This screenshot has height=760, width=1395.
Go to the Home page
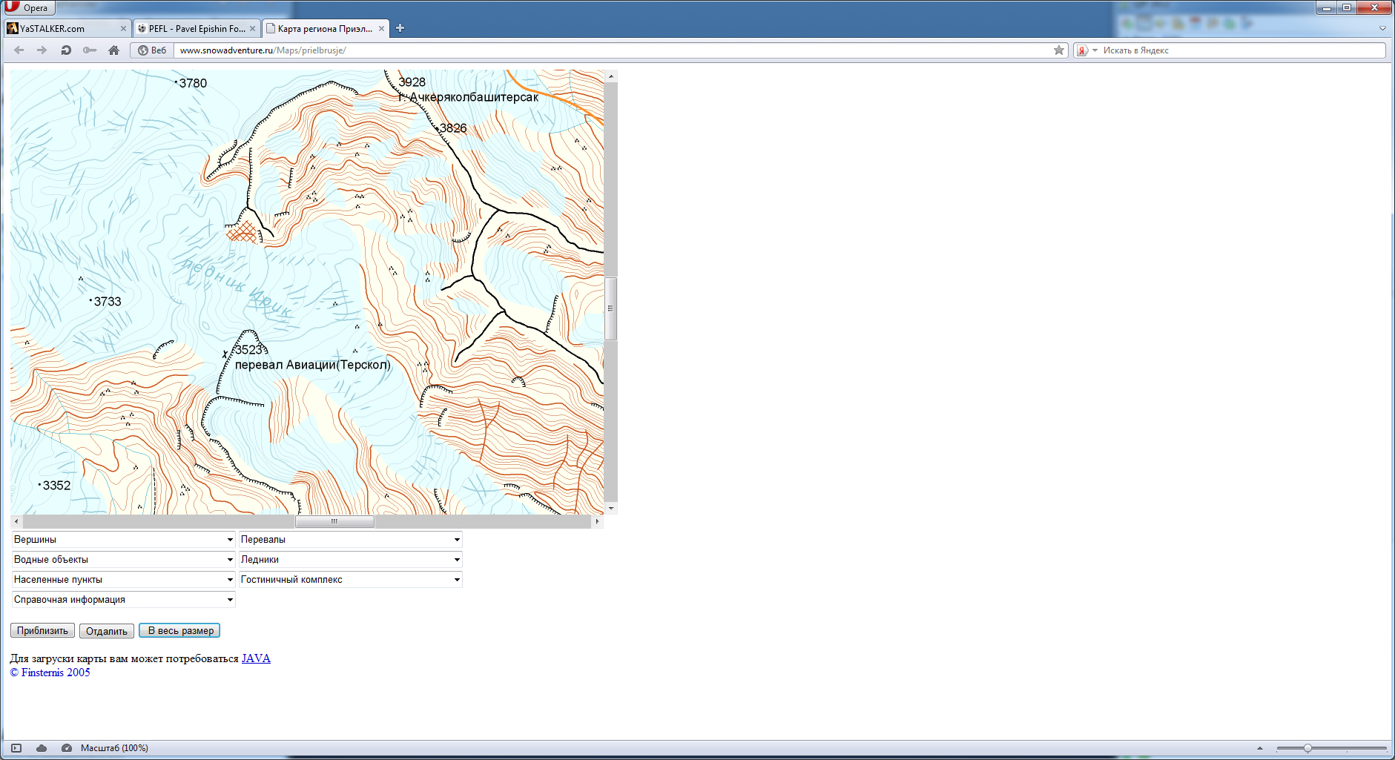coord(113,50)
